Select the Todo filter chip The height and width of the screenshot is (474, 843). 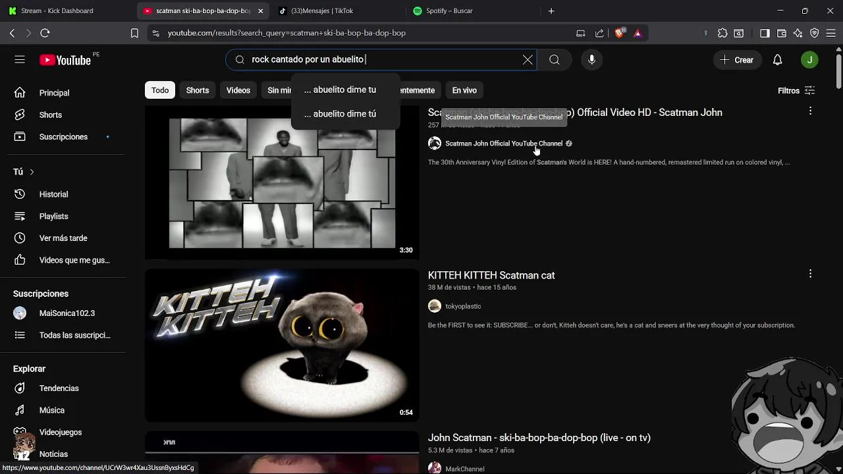tap(160, 90)
